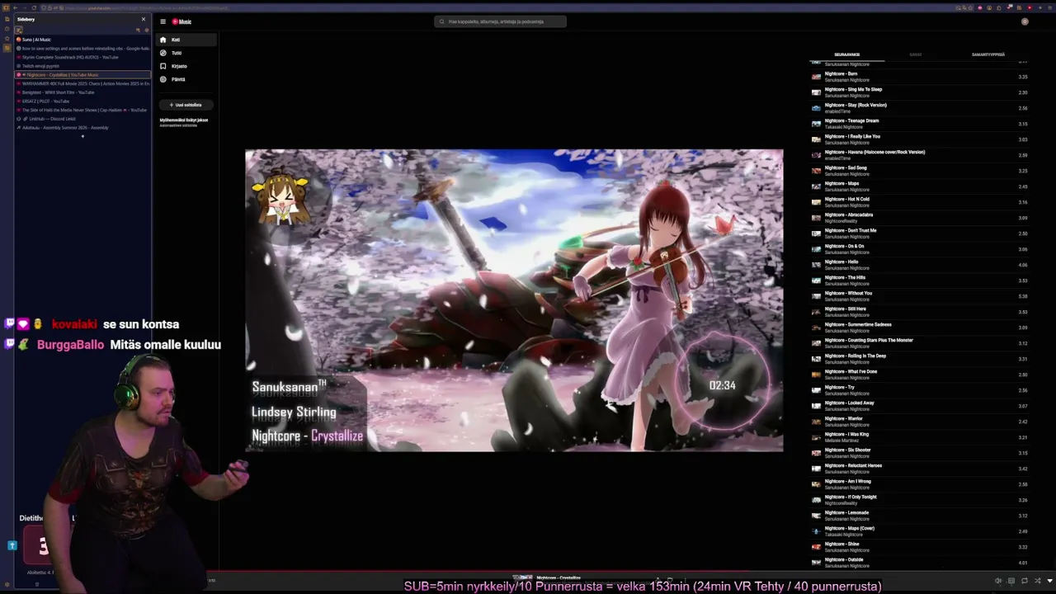The width and height of the screenshot is (1056, 594).
Task: Open Tutki (Explore) page
Action: tap(187, 53)
